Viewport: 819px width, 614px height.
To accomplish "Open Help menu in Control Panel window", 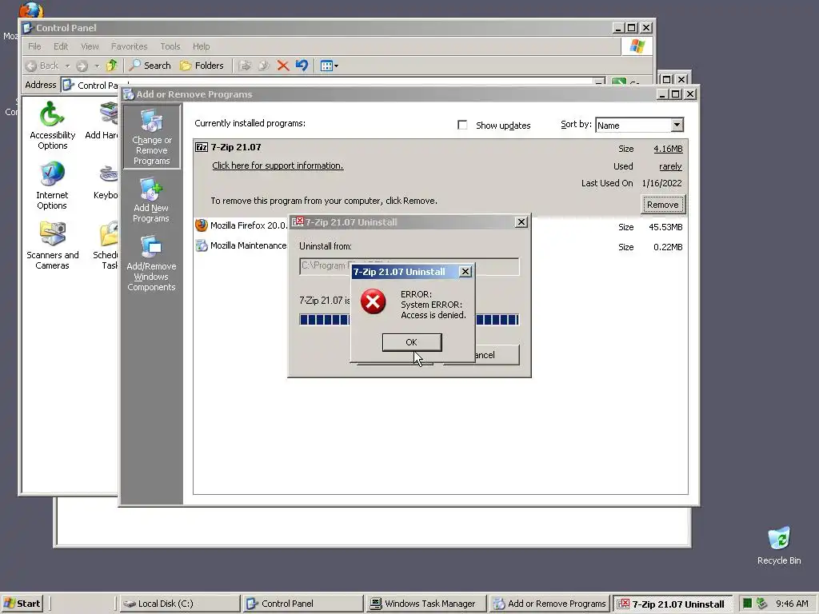I will tap(201, 46).
